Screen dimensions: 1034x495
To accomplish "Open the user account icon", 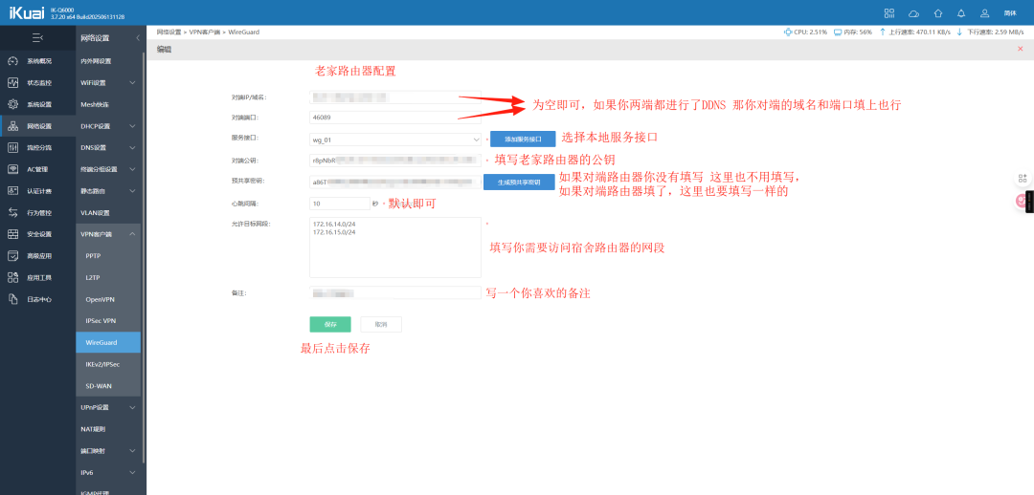I will 985,13.
